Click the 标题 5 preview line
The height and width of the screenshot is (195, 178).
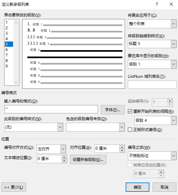coord(76,50)
